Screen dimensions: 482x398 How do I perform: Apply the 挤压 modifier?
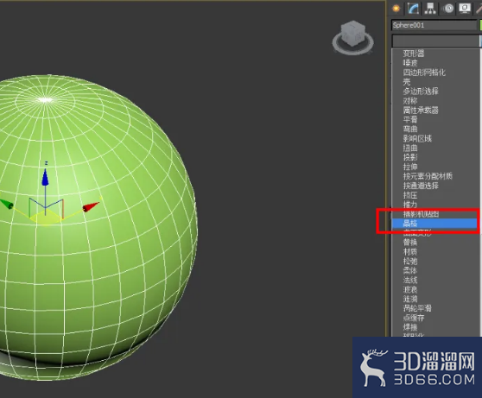410,195
